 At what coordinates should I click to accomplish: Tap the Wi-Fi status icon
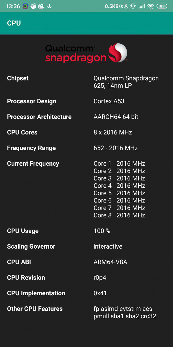click(151, 6)
